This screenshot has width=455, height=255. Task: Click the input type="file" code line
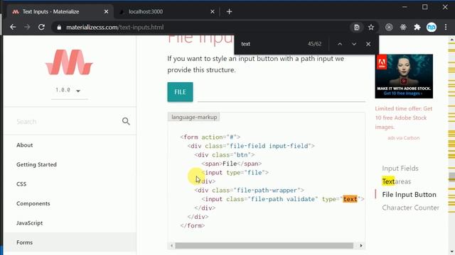click(x=235, y=173)
